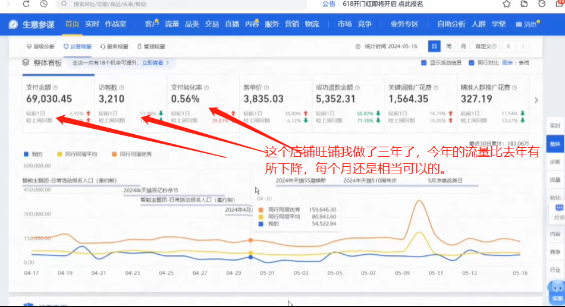565x307 pixels.
Task: Click blue 我的 legend color swatch
Action: pos(26,154)
